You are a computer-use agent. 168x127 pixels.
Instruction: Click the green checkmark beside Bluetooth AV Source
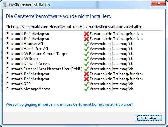87,59
